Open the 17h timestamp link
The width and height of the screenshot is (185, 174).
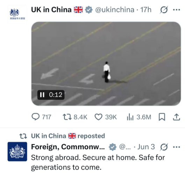click(x=146, y=10)
